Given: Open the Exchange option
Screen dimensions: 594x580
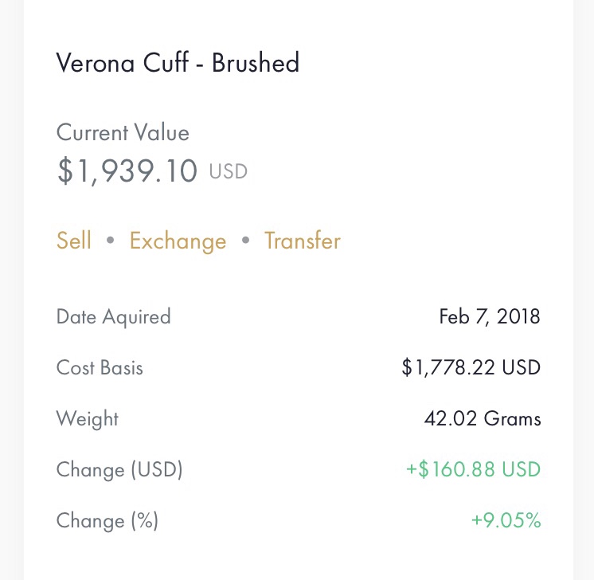Looking at the screenshot, I should (178, 241).
